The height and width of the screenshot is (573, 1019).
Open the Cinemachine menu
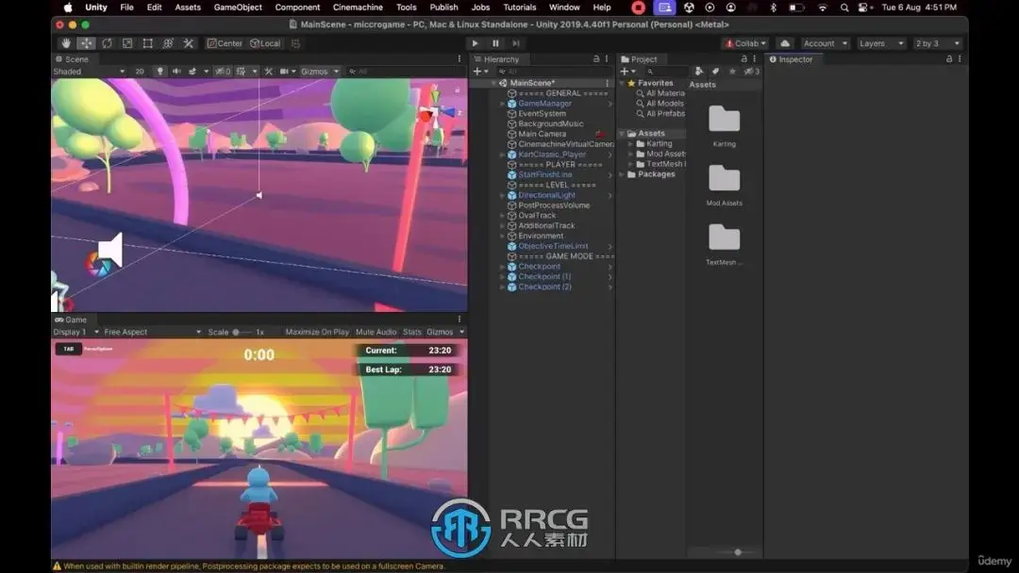coord(358,8)
